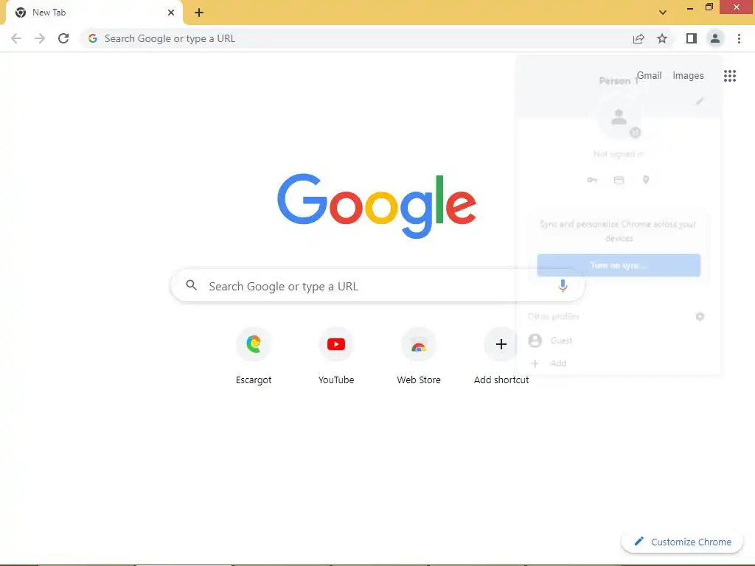Bookmark this tab with the star icon
Screen dimensions: 755x566
(x=662, y=38)
